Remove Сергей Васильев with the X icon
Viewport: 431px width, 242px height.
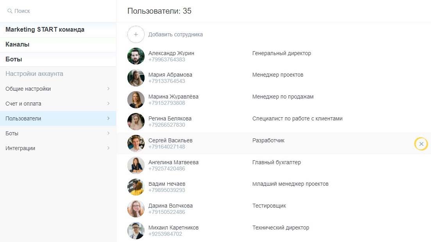pos(421,144)
